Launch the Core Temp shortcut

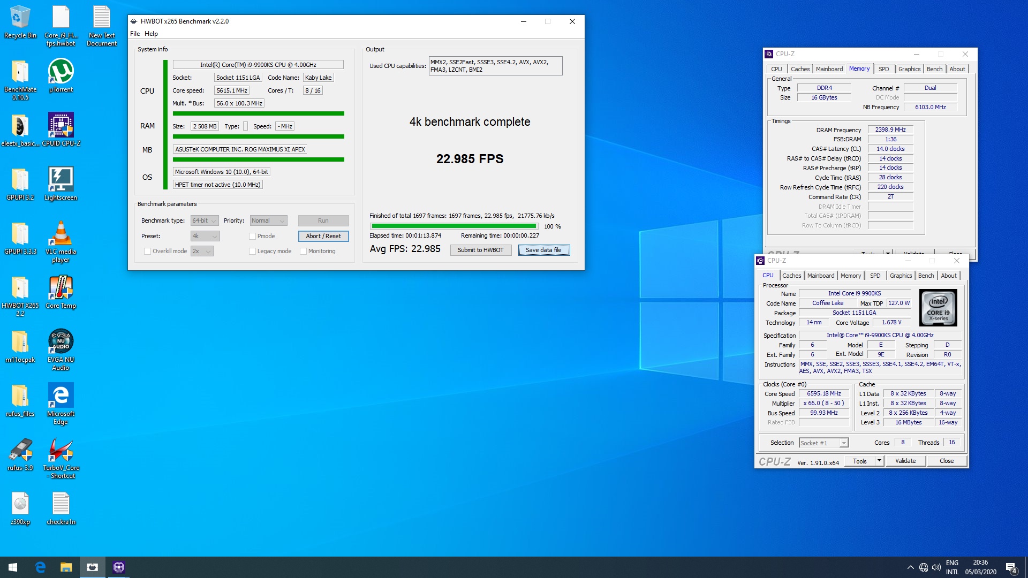tap(61, 292)
